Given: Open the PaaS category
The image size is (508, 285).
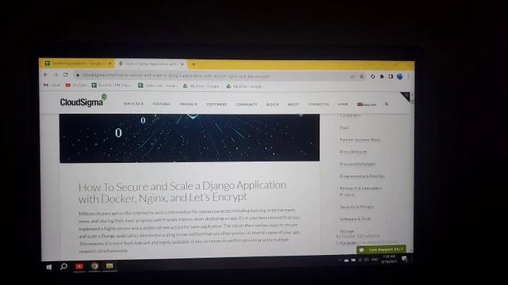Looking at the screenshot, I should [x=344, y=127].
